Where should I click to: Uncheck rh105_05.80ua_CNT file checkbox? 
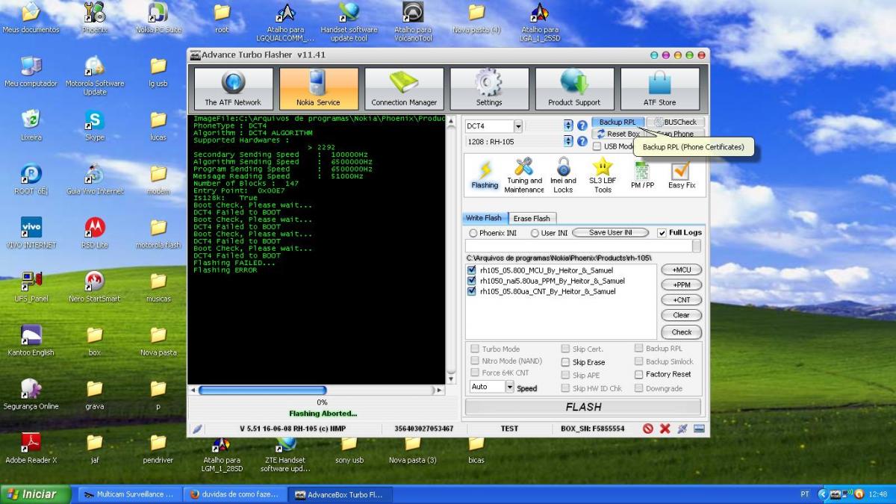click(471, 291)
